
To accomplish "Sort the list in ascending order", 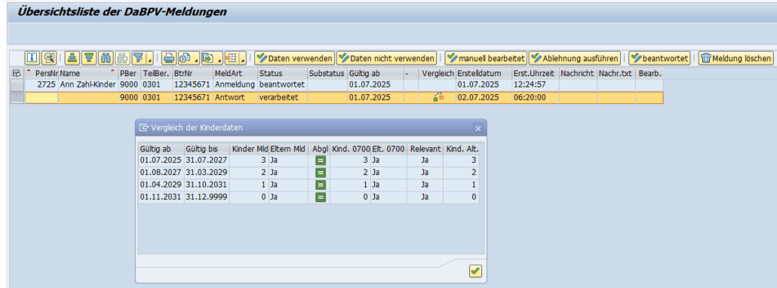I will (x=72, y=58).
